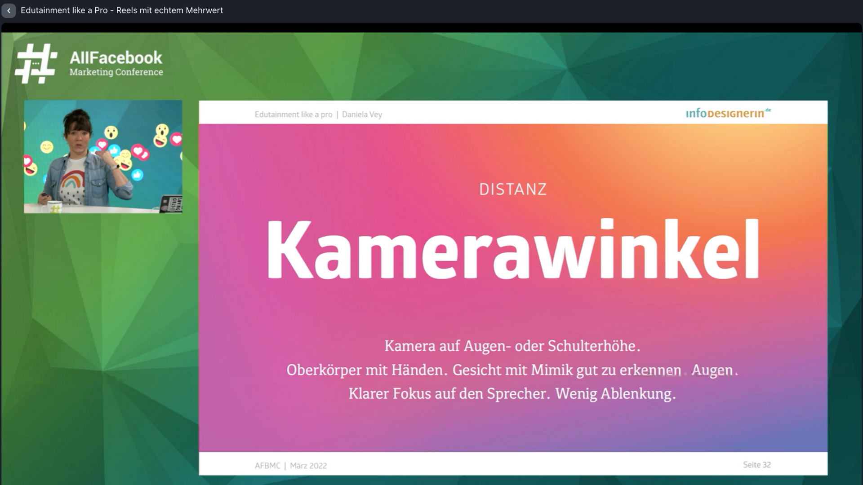Screen dimensions: 863x485
Task: Click the smiling emoji left of speaker
Action: tap(46, 147)
